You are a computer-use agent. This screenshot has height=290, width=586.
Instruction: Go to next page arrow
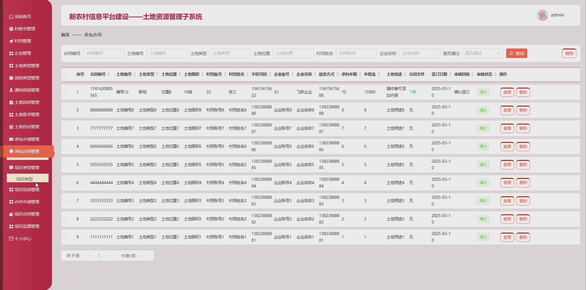point(109,256)
